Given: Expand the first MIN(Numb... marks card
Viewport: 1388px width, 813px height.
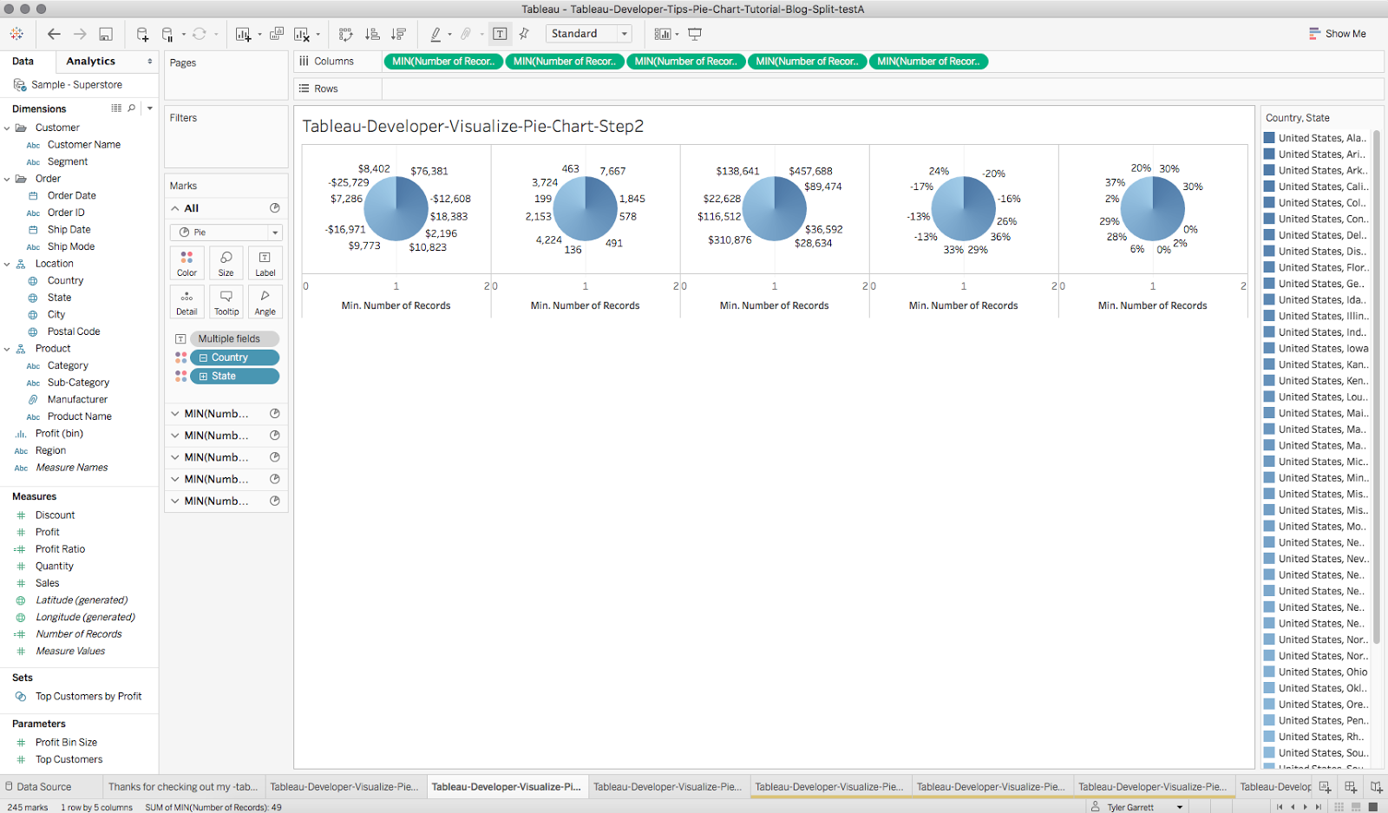Looking at the screenshot, I should pyautogui.click(x=174, y=413).
